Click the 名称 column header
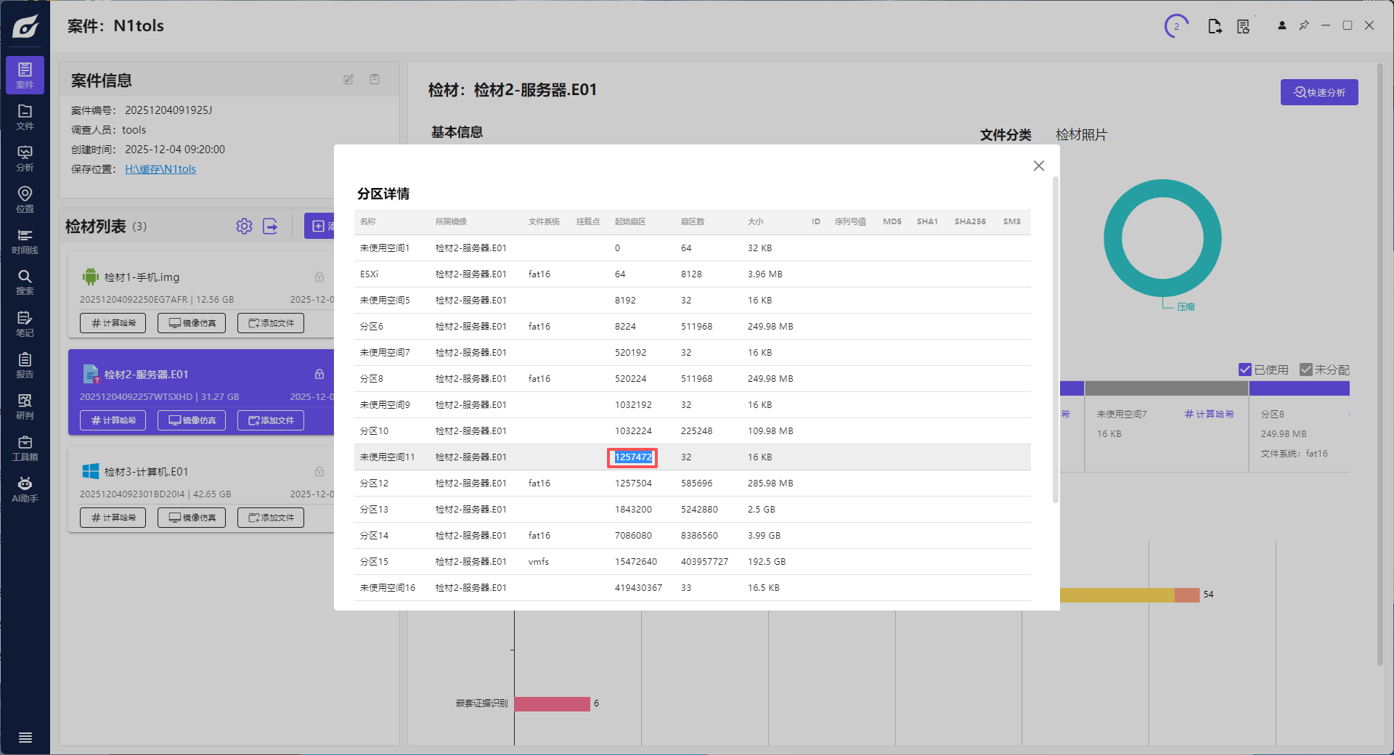Viewport: 1394px width, 755px height. (368, 221)
